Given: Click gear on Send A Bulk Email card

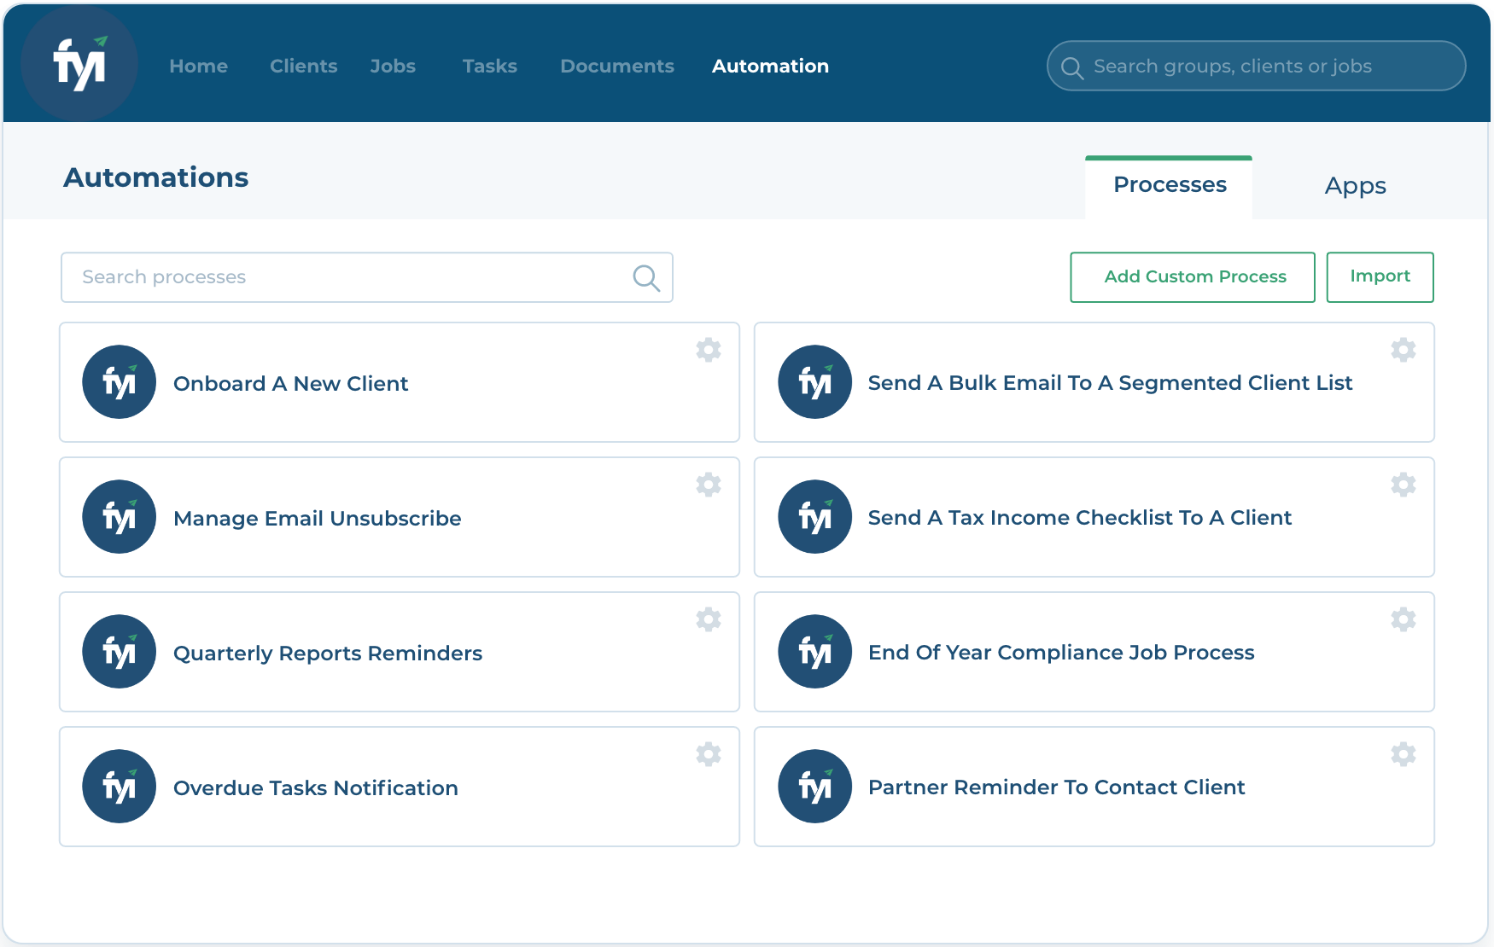Looking at the screenshot, I should 1403,350.
